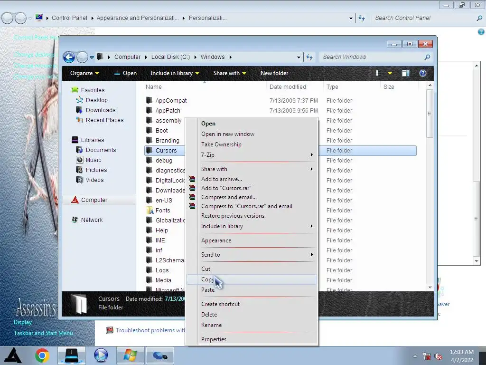Click the Open toolbar button
The width and height of the screenshot is (486, 365).
125,73
